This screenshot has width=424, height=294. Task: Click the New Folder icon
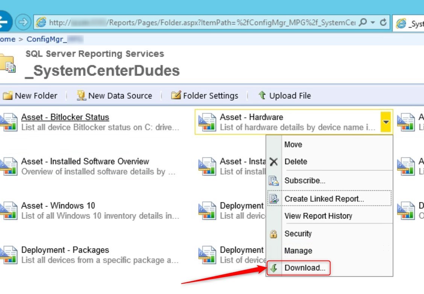coord(8,95)
